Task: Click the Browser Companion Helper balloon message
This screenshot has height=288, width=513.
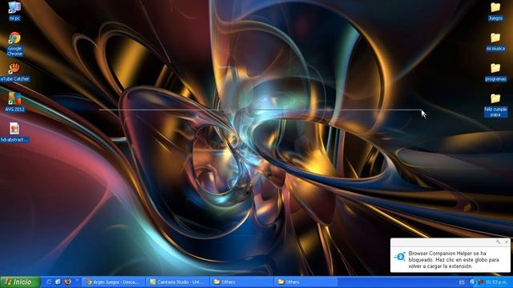Action: click(x=454, y=259)
